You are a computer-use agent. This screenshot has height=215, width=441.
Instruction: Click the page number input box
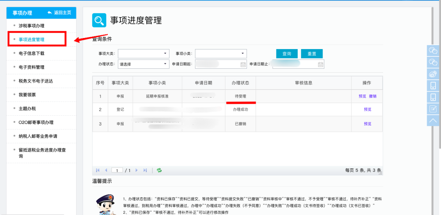click(x=117, y=170)
